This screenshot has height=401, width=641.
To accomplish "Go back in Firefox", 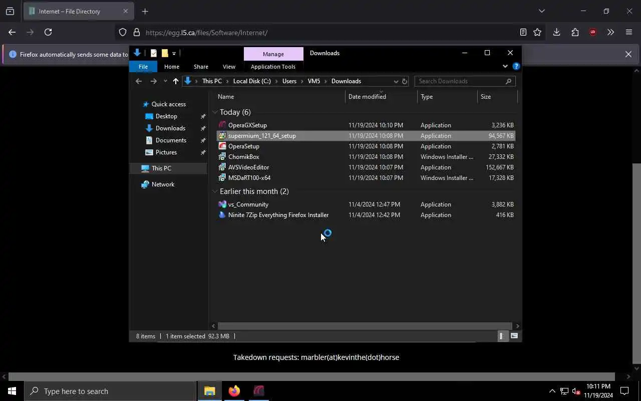I will click(12, 32).
